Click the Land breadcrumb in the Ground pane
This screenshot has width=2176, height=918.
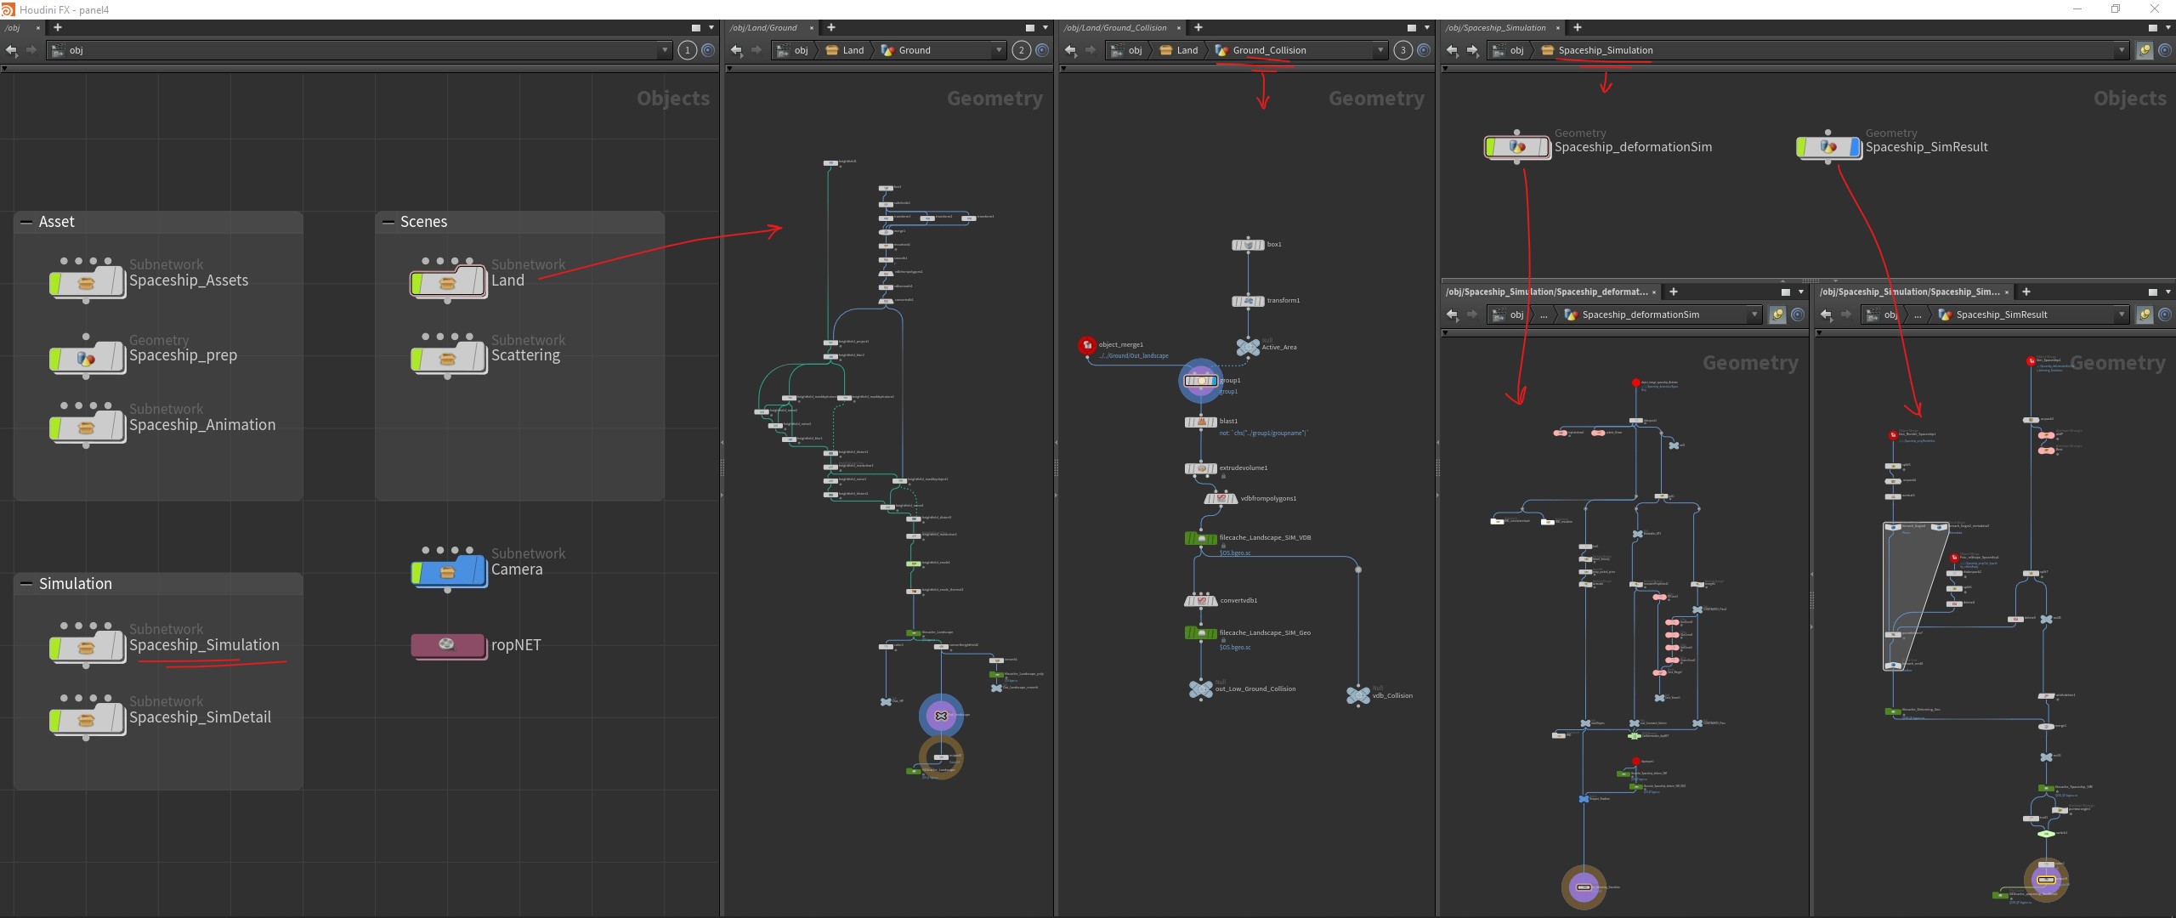(x=845, y=50)
